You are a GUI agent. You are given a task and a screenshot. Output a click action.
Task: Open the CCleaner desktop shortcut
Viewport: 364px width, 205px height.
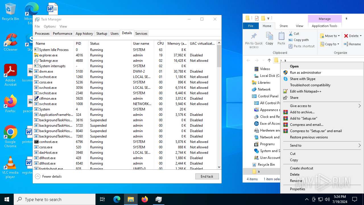pos(11,41)
